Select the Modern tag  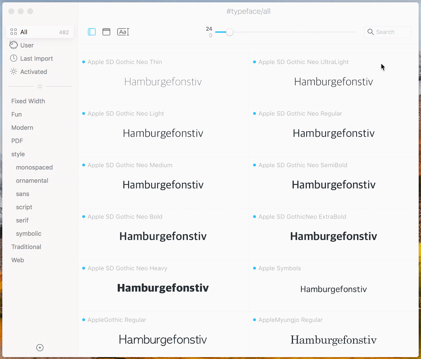click(x=22, y=128)
